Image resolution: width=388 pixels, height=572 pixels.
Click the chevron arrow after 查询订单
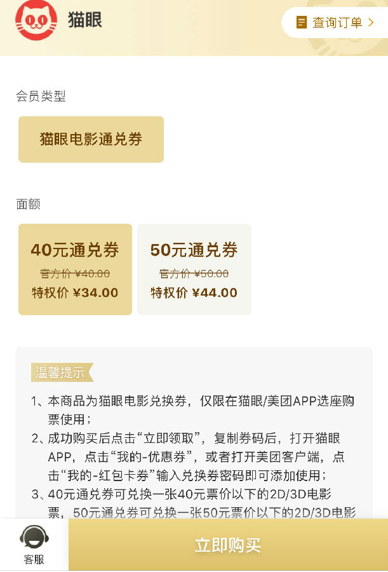371,22
